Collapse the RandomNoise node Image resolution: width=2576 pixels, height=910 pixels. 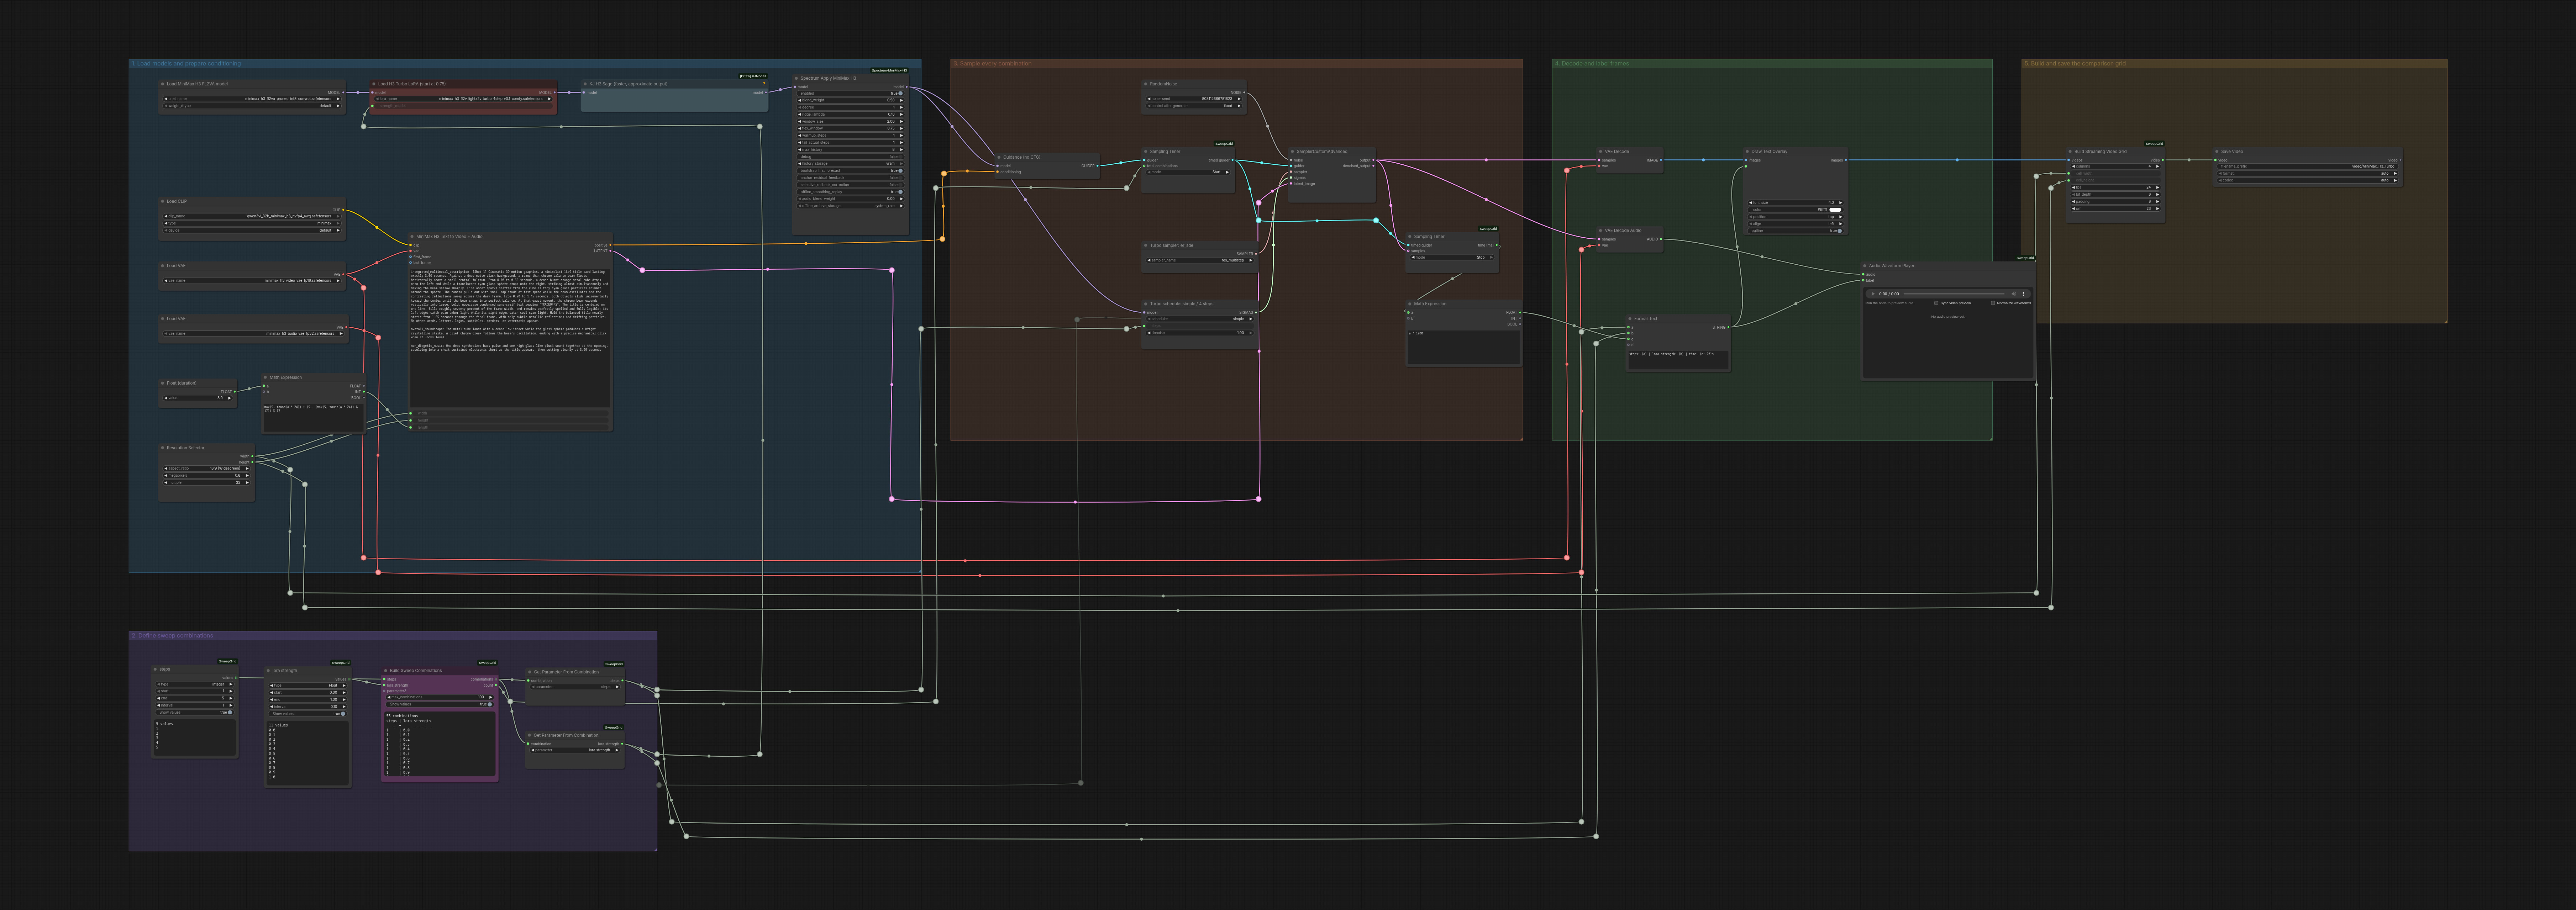click(1146, 84)
